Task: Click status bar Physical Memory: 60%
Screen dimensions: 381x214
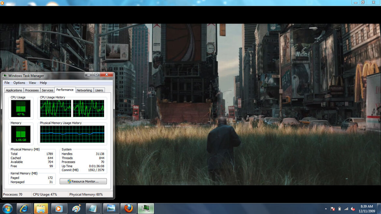Action: pyautogui.click(x=86, y=194)
